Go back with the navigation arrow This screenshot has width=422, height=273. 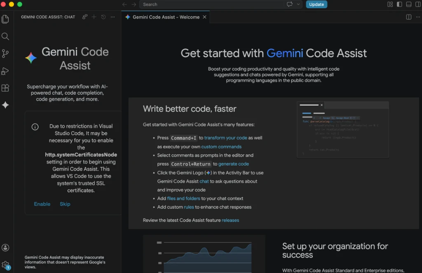(x=124, y=4)
